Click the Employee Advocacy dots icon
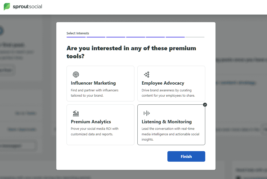This screenshot has width=267, height=179. (x=146, y=75)
